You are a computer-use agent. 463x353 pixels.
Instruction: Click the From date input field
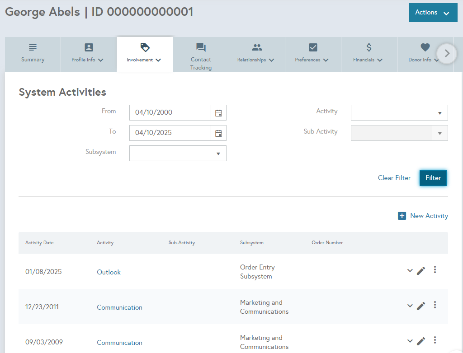pyautogui.click(x=170, y=113)
